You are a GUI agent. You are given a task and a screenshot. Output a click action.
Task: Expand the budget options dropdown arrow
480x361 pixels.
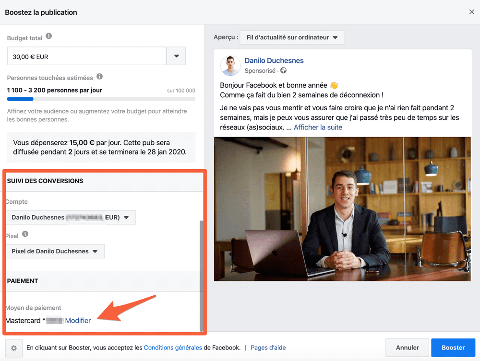176,56
